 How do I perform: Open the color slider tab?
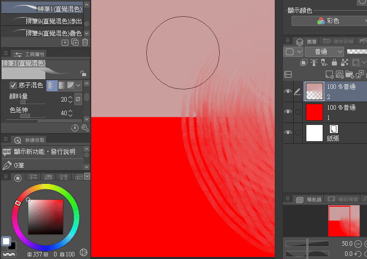click(33, 177)
